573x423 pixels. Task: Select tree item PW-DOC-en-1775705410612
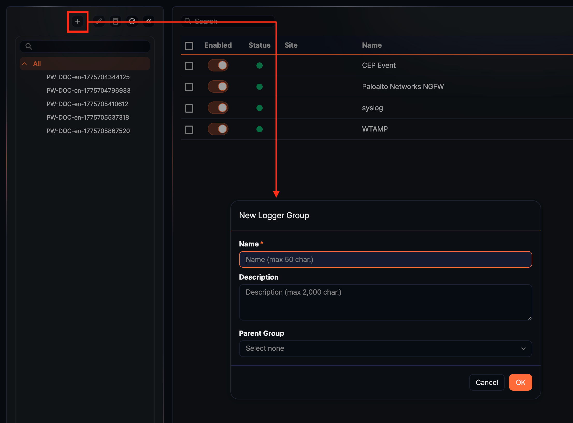(x=87, y=104)
